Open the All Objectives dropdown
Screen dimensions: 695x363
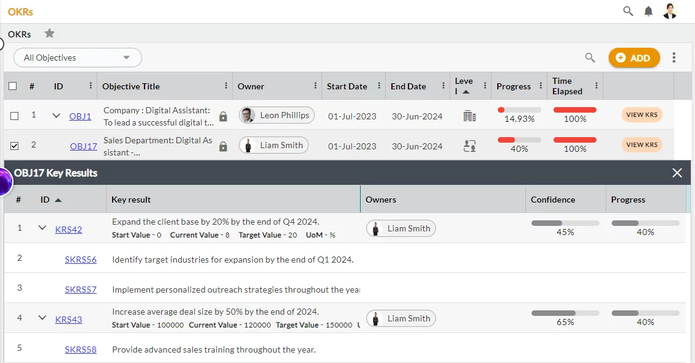click(77, 57)
